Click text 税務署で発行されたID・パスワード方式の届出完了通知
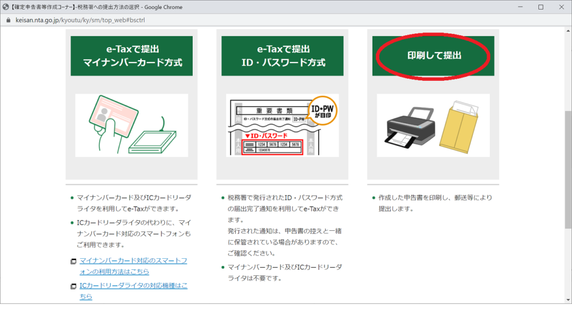This screenshot has width=572, height=324. pyautogui.click(x=285, y=203)
